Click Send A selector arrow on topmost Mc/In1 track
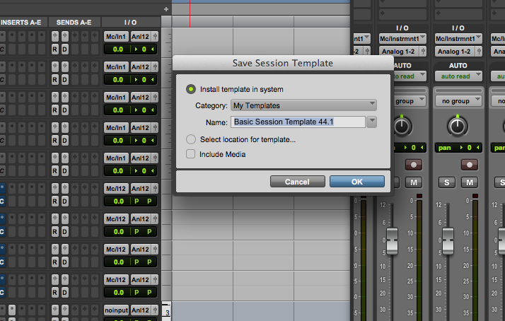505x321 pixels. [55, 36]
